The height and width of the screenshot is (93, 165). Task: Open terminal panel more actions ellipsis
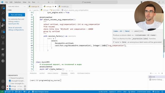pyautogui.click(x=156, y=73)
